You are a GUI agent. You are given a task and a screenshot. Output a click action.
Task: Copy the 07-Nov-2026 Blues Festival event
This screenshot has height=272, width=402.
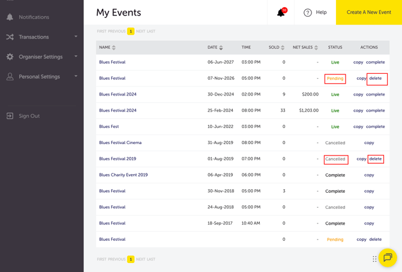click(361, 79)
